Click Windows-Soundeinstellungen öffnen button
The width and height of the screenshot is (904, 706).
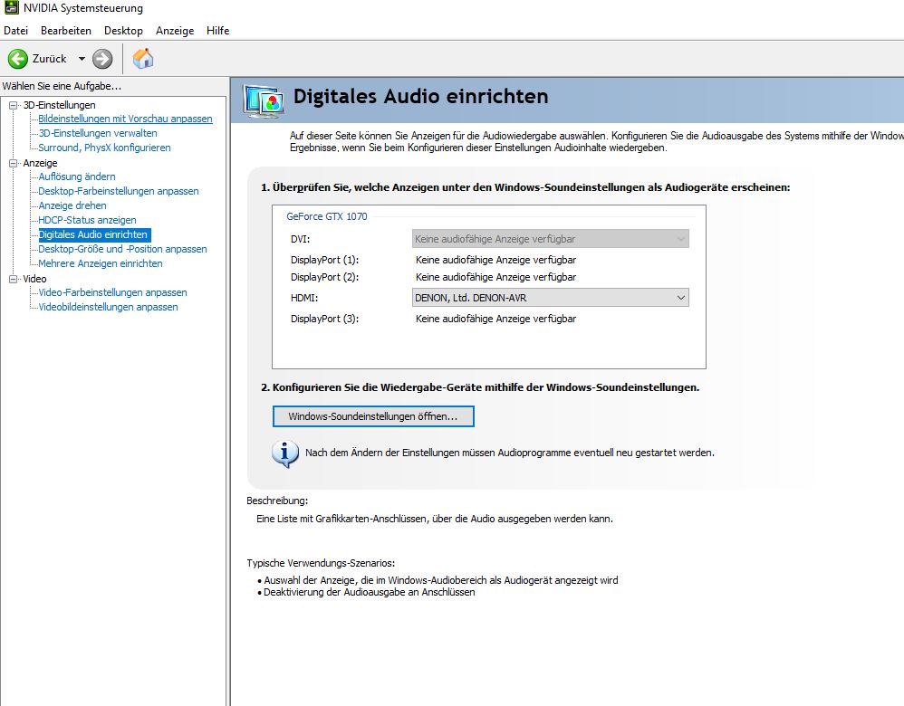[x=373, y=416]
